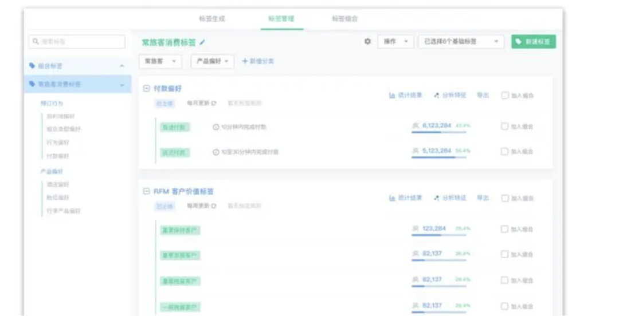
Task: Select 舱位偏好 in the sidebar tree
Action: click(x=58, y=197)
